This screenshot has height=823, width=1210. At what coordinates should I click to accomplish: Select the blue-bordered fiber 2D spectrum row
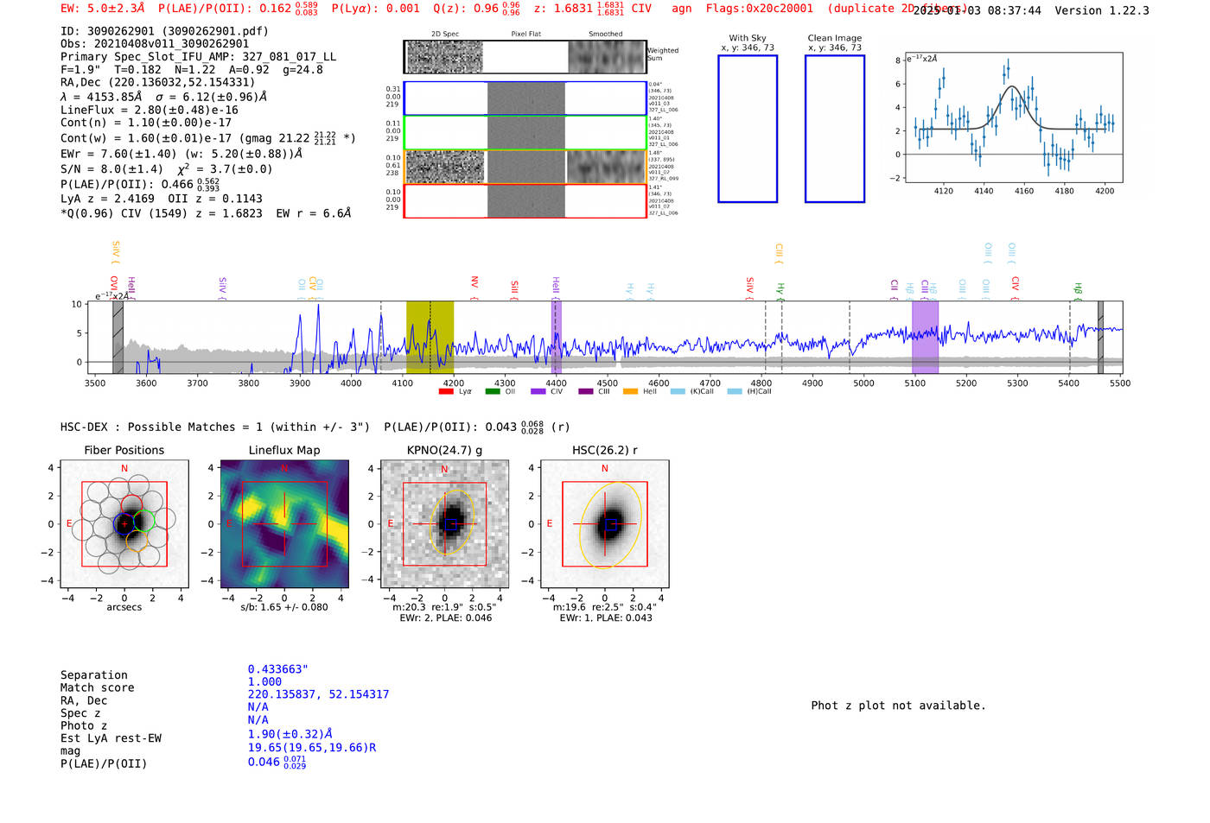(525, 98)
